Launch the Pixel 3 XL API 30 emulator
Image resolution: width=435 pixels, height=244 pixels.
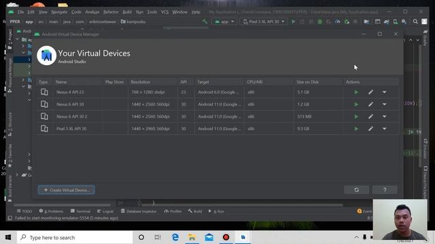coord(356,129)
